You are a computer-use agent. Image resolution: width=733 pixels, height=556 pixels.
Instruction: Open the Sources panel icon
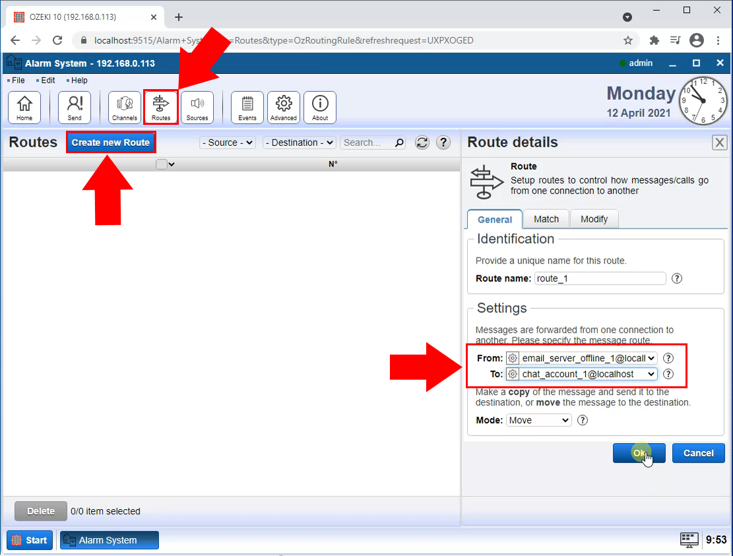pos(197,107)
